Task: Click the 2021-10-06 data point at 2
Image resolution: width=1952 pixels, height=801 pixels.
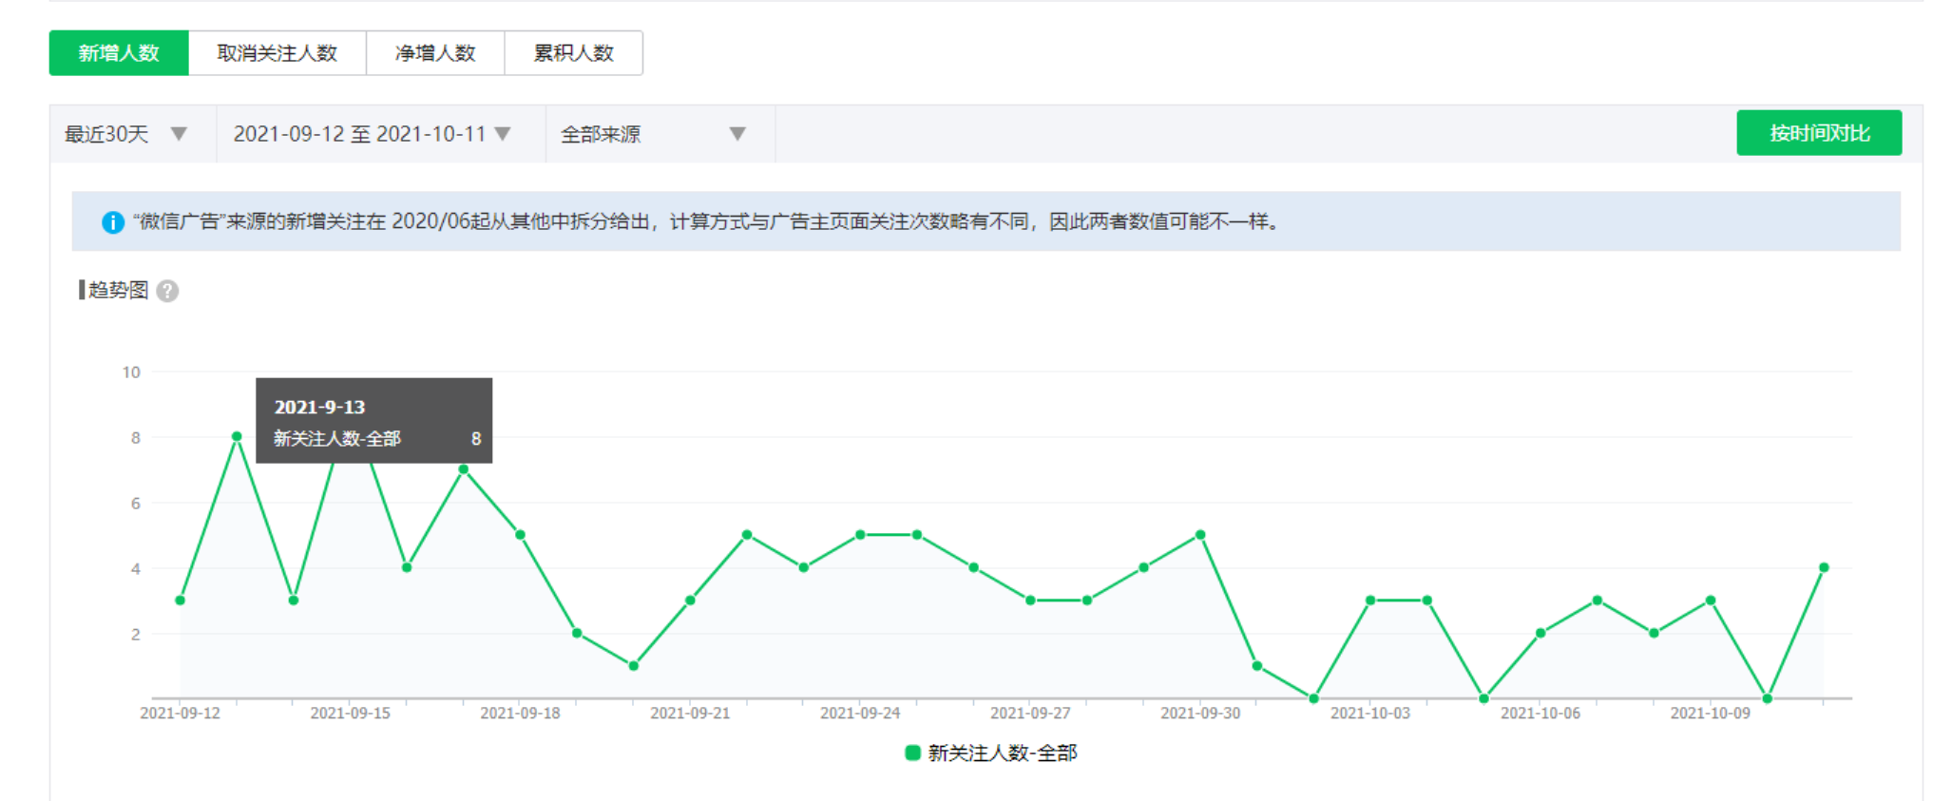Action: click(1541, 633)
